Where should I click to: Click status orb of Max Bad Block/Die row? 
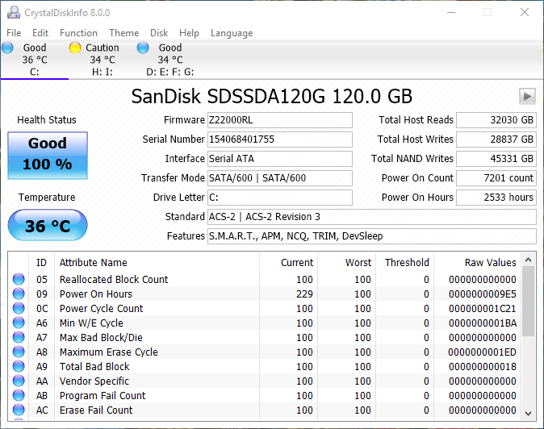[19, 337]
